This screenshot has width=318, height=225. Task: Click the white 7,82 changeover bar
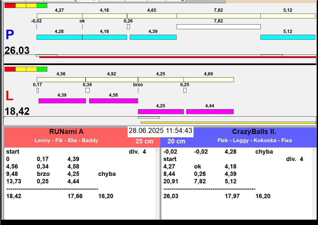tap(218, 27)
